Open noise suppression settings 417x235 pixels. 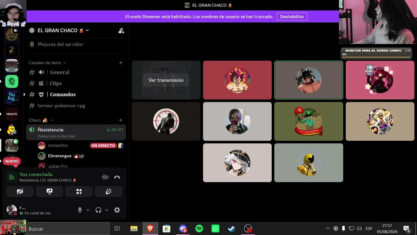coord(105,177)
